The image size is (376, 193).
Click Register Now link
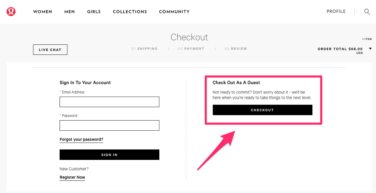pyautogui.click(x=72, y=178)
